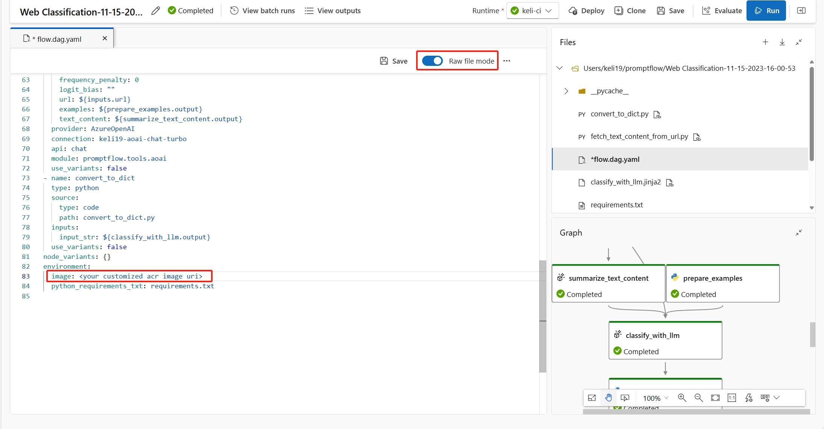Open convert_to_dict.py in file tree
Image resolution: width=824 pixels, height=429 pixels.
tap(619, 114)
